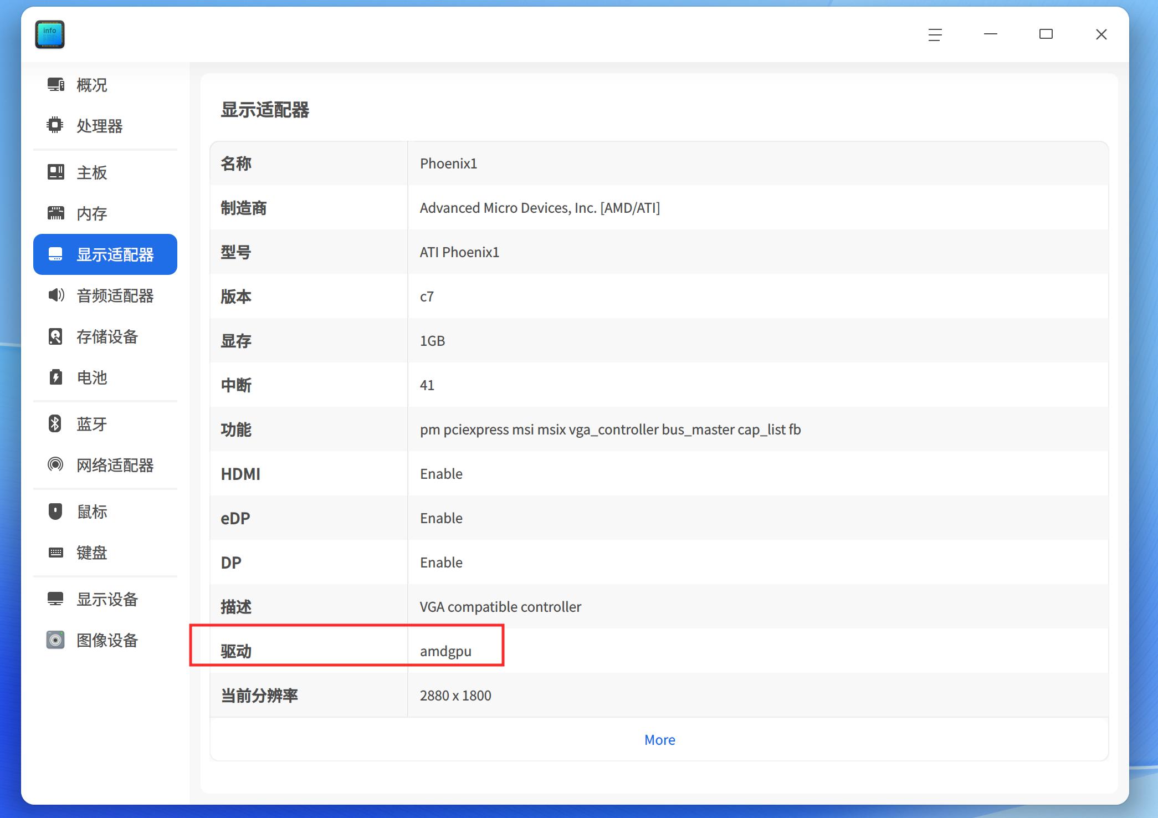1158x818 pixels.
Task: Click More to show more adapter details
Action: [659, 740]
